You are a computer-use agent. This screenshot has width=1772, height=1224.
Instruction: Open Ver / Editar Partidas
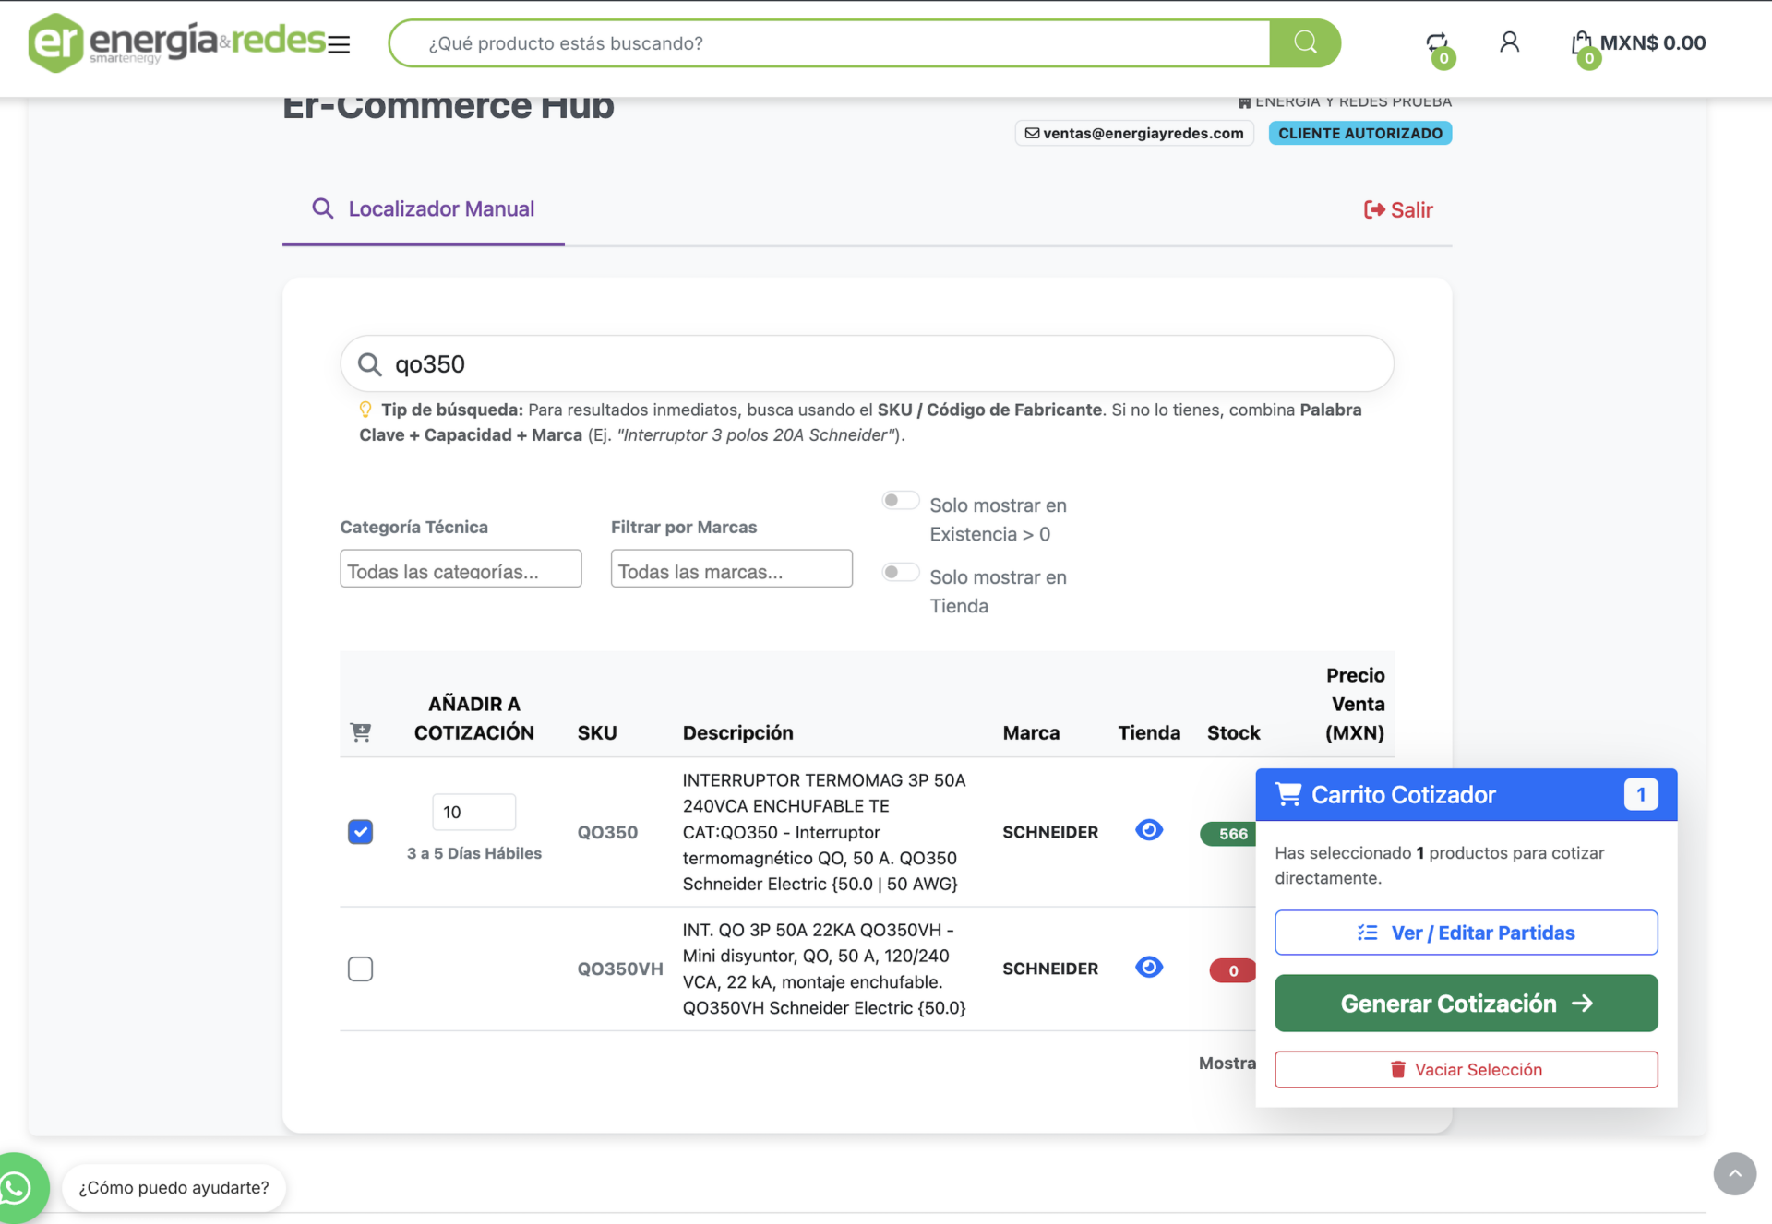tap(1467, 933)
